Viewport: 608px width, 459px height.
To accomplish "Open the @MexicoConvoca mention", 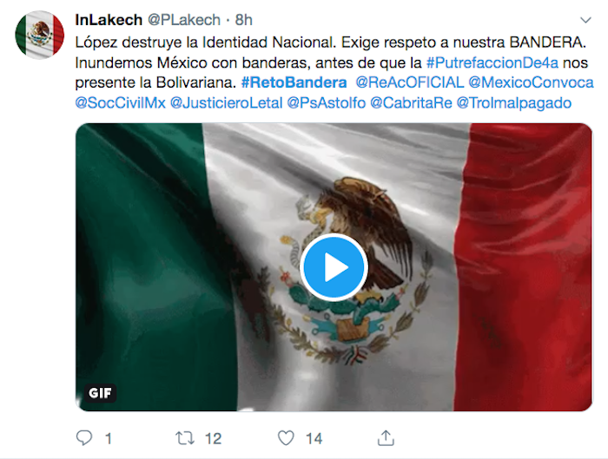I will tap(531, 82).
